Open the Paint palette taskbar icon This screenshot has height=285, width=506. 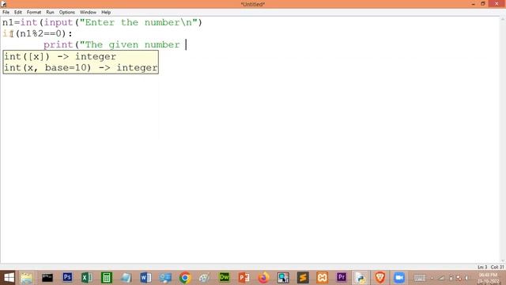204,278
